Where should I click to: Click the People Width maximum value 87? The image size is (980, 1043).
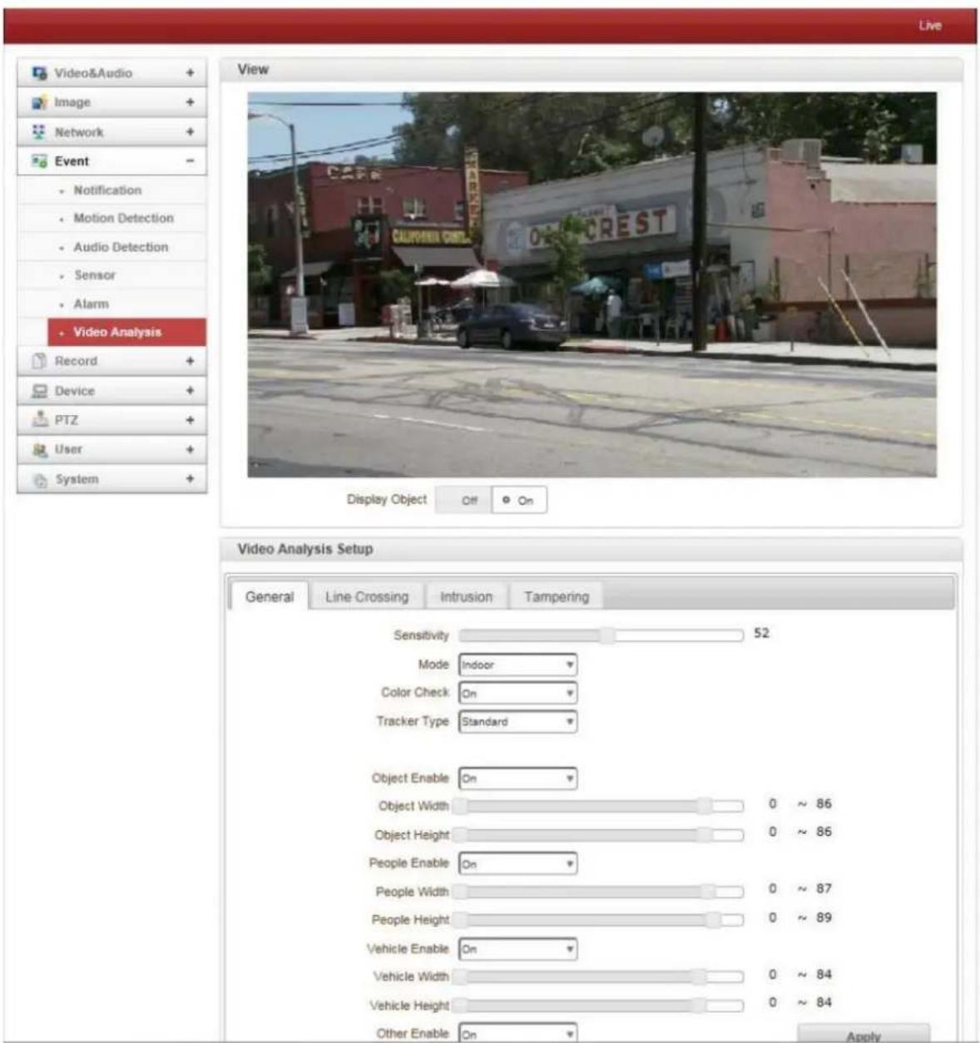click(x=824, y=889)
